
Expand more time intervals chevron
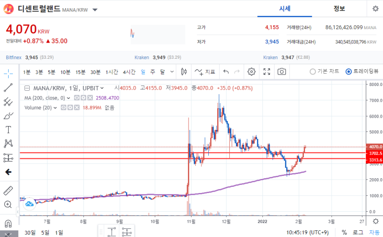pos(172,72)
